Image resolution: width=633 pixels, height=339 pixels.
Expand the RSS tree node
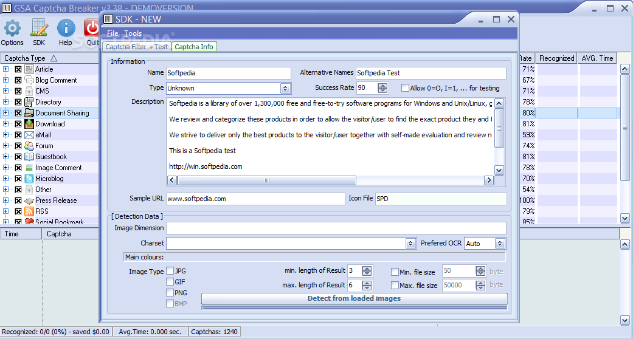pos(6,211)
